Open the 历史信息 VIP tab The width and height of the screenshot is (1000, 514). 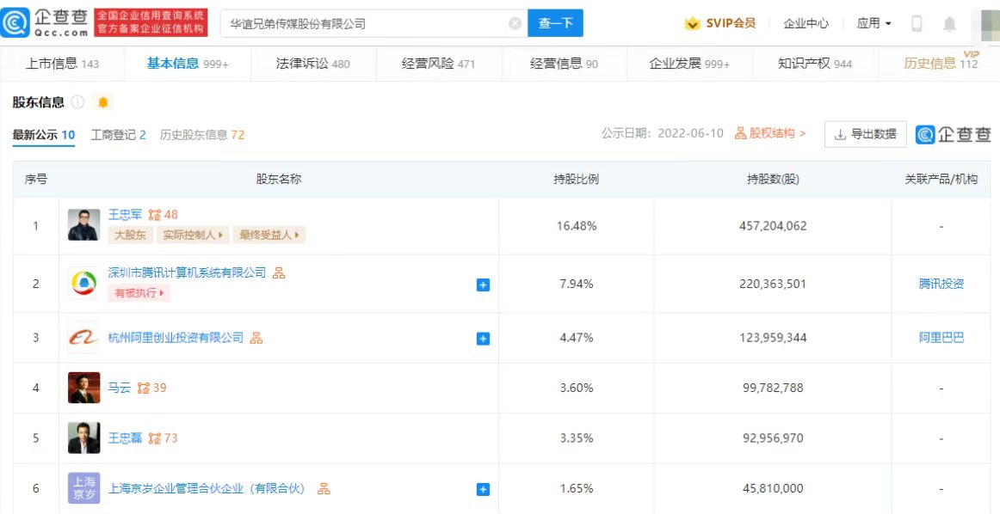pyautogui.click(x=941, y=64)
